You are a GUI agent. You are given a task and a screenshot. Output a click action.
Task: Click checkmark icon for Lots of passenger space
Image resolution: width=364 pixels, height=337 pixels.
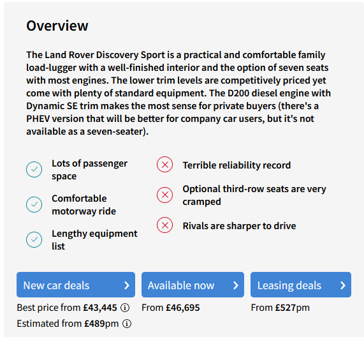34,169
